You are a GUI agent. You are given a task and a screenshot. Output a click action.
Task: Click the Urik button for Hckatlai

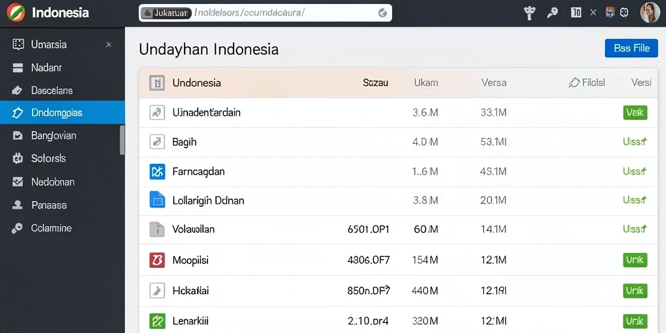(x=635, y=291)
